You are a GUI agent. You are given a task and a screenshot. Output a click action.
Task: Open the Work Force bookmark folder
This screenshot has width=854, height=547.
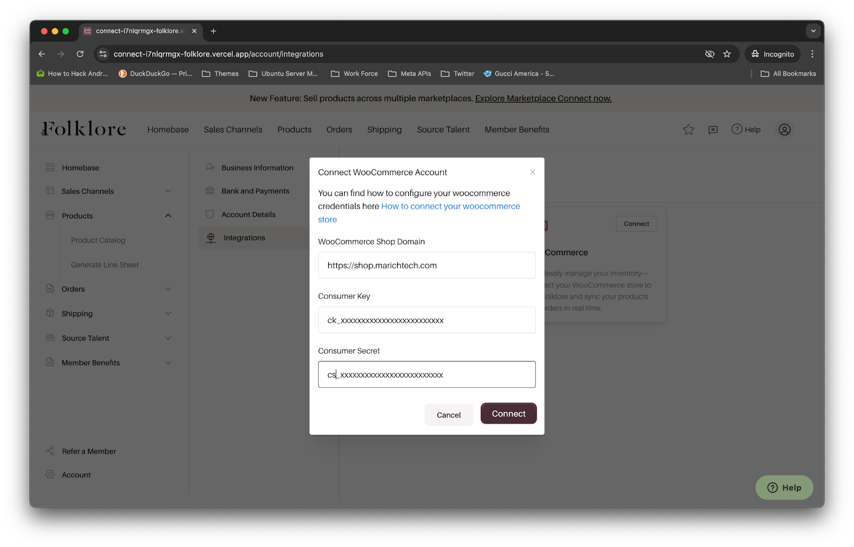354,74
